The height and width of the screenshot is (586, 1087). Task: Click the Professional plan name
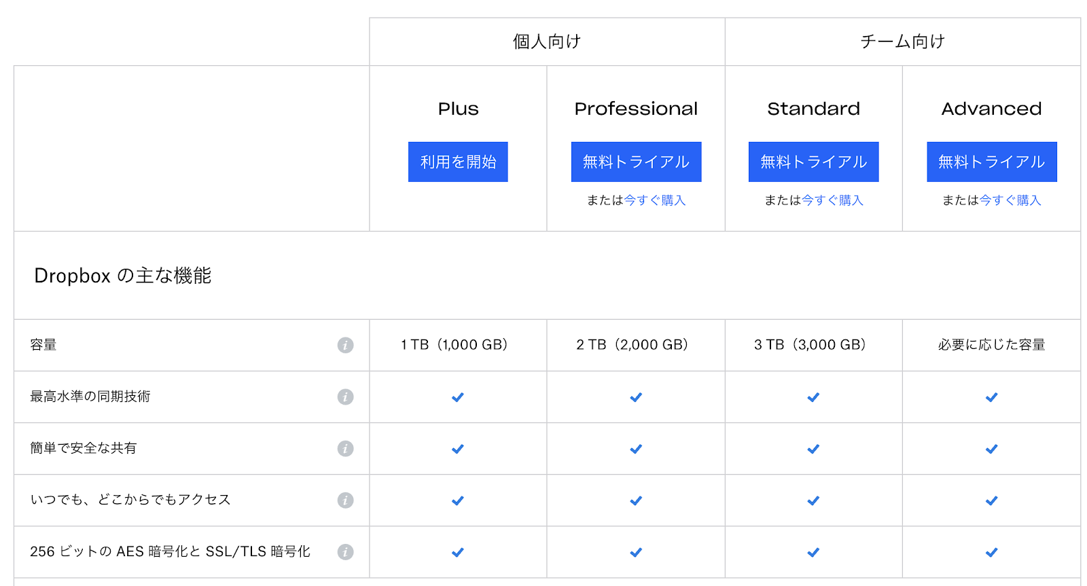click(636, 109)
